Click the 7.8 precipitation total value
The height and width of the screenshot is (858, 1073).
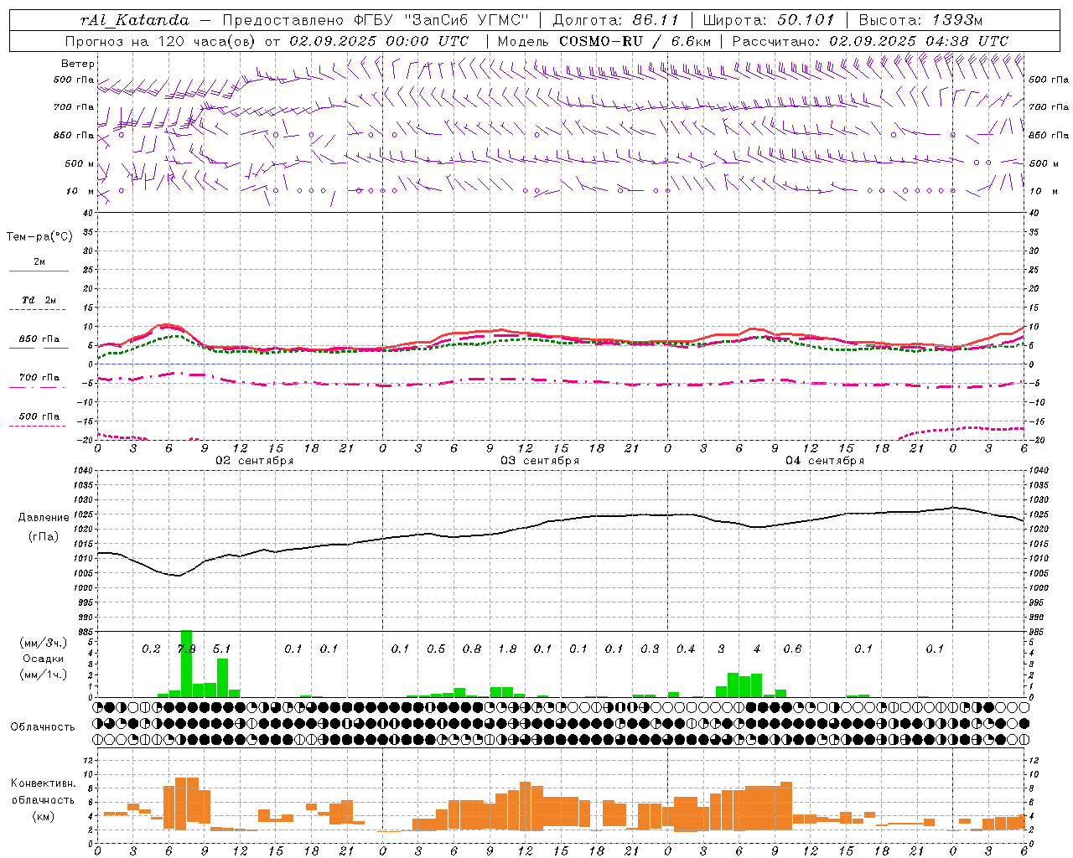[187, 649]
